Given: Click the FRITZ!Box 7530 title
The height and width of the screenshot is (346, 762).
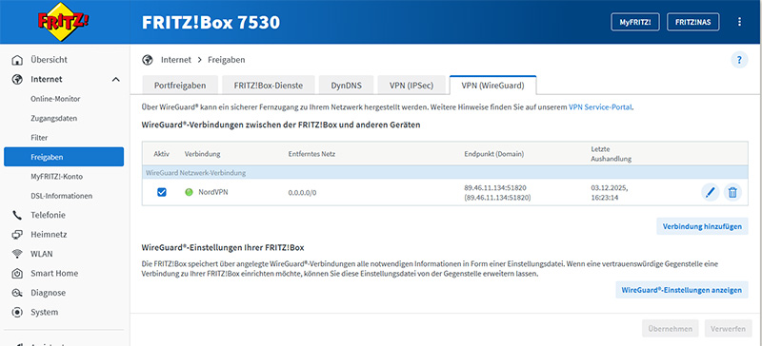Looking at the screenshot, I should [211, 22].
